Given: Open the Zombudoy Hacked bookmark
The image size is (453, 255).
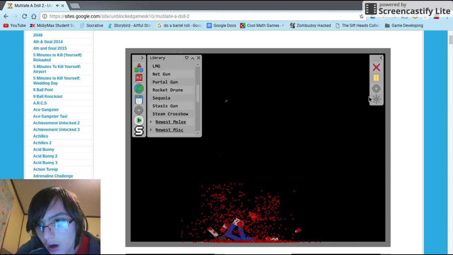Looking at the screenshot, I should 310,25.
